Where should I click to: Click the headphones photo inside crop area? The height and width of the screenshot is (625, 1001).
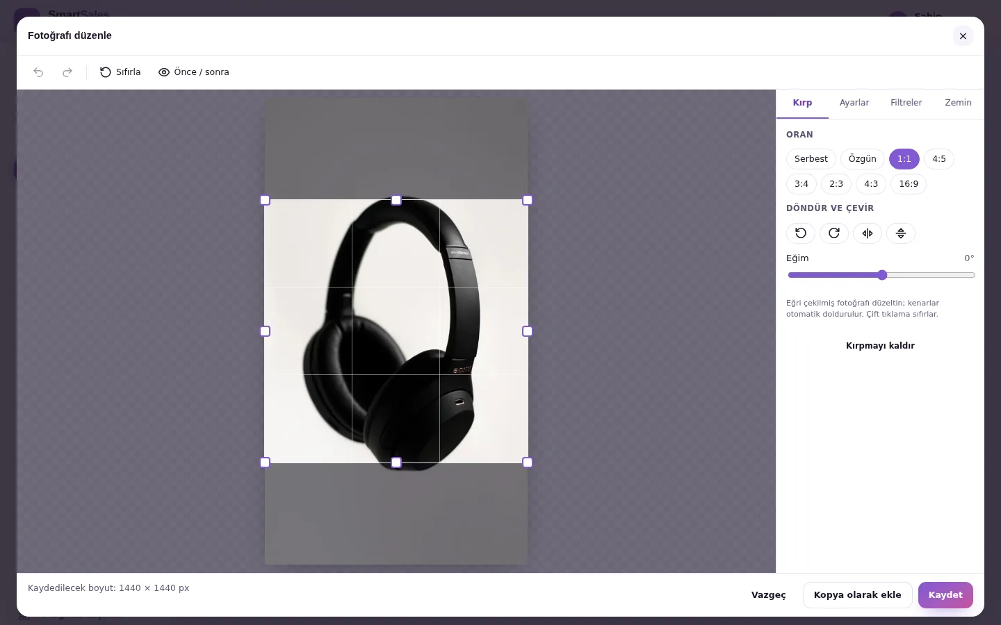(x=396, y=331)
